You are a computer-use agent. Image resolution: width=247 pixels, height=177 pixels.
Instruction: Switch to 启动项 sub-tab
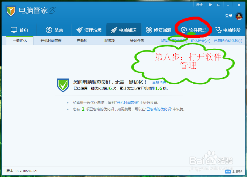tap(82, 41)
